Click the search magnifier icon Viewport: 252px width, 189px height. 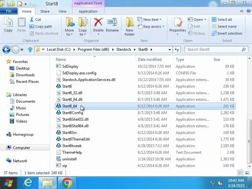[x=243, y=49]
